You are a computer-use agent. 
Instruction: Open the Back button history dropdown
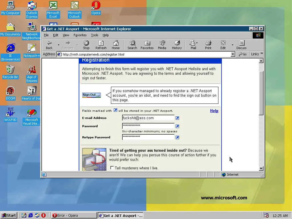[x=58, y=45]
